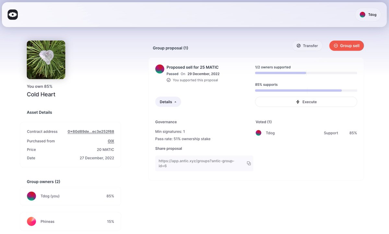Click the Group proposal (1) heading
The image size is (389, 234).
click(x=171, y=48)
